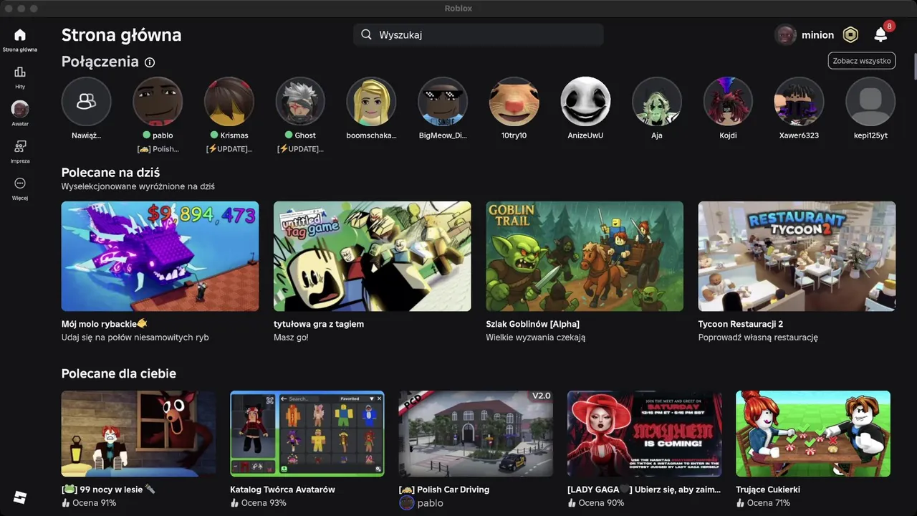Viewport: 917px width, 516px height.
Task: Click the minion username
Action: point(817,34)
